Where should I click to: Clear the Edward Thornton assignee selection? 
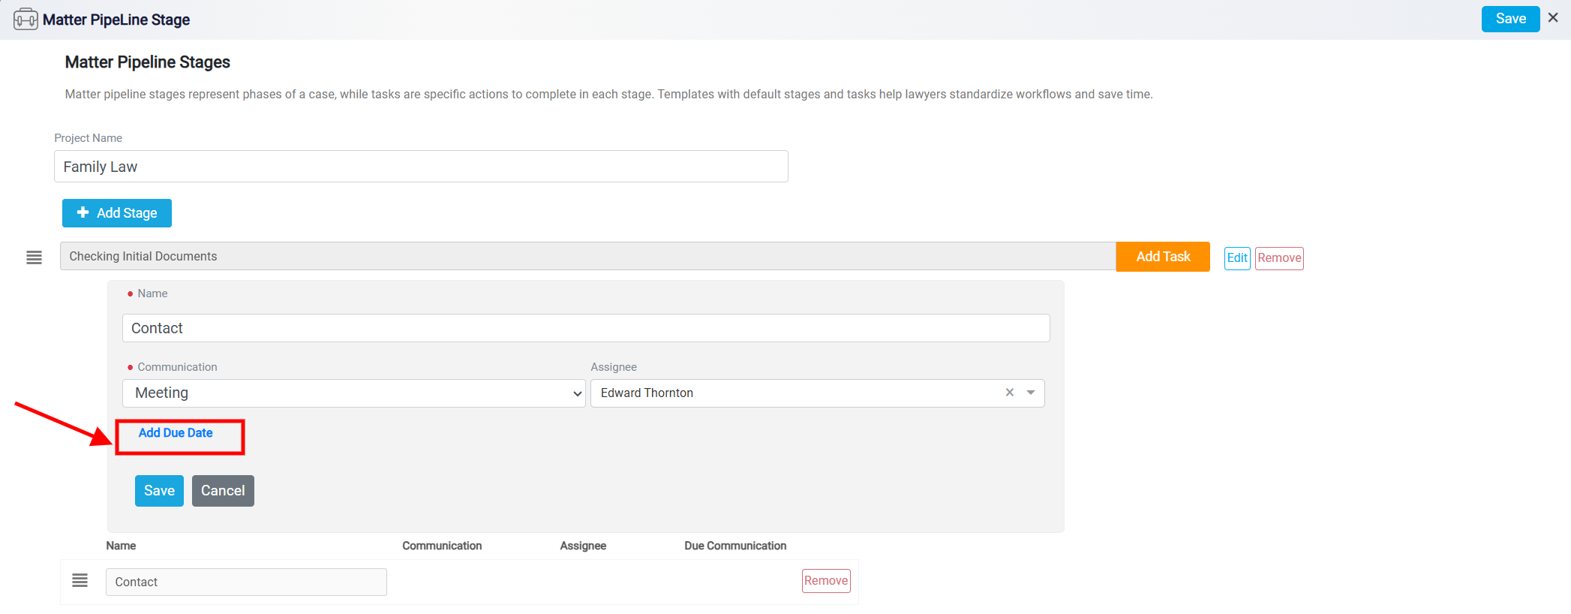tap(1010, 393)
